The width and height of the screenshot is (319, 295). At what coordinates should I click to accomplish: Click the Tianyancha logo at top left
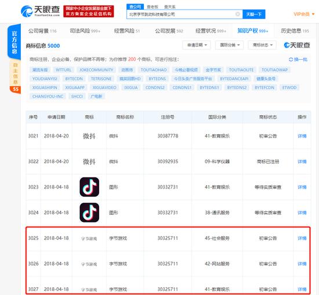40,11
